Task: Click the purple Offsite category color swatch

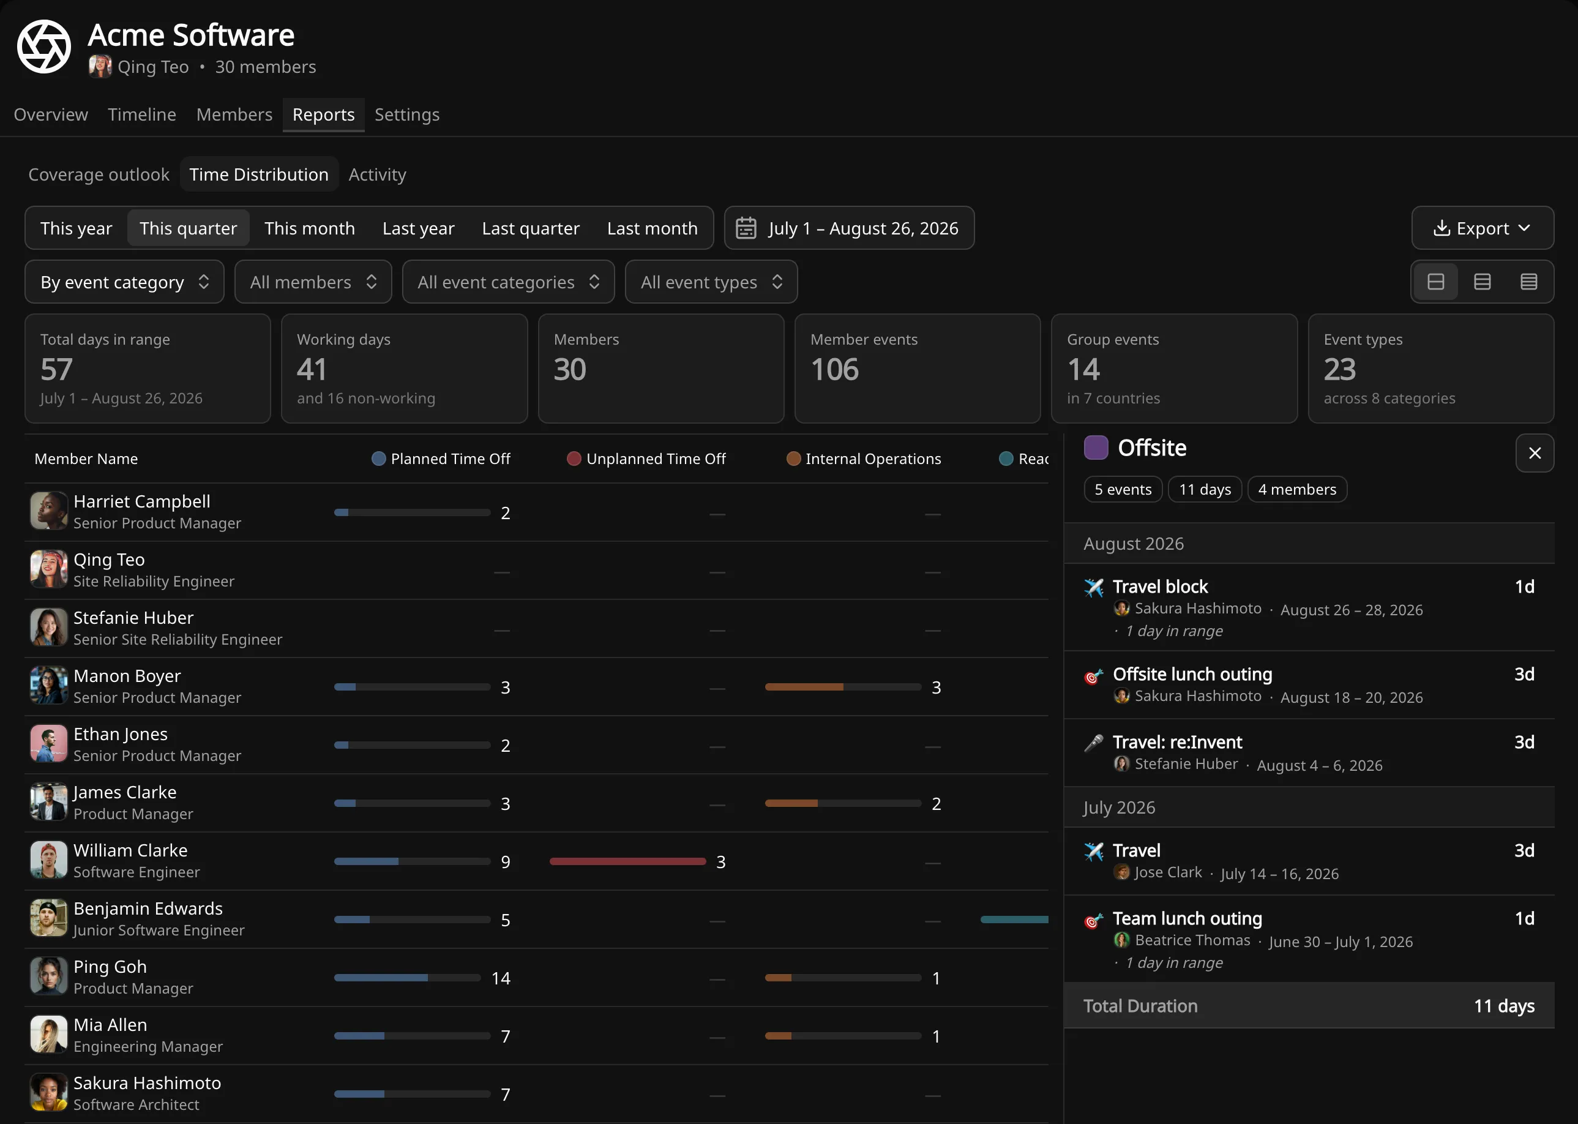Action: (1096, 448)
